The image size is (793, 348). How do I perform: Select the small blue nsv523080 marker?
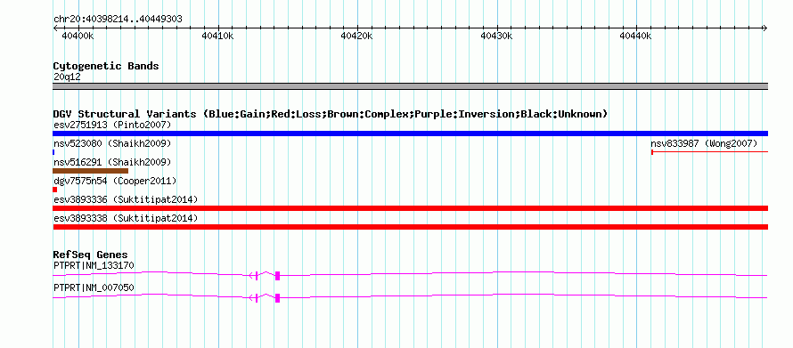(x=53, y=152)
